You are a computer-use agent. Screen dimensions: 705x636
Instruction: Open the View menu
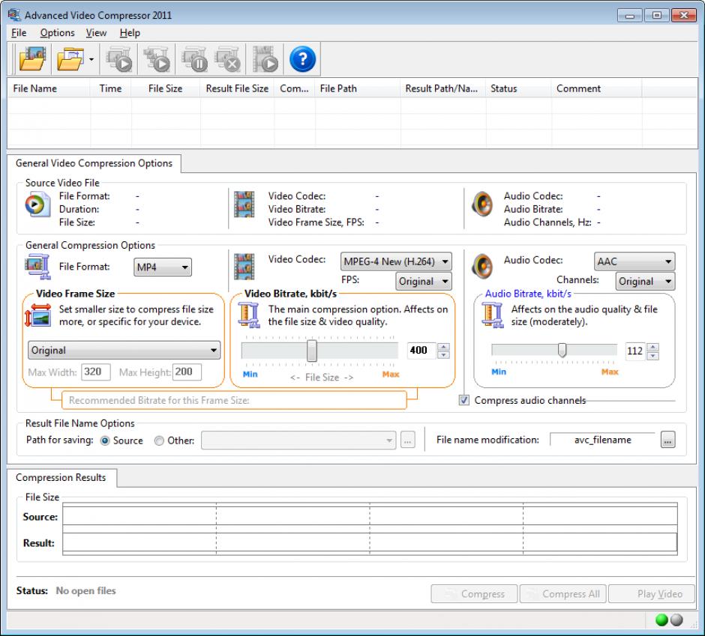click(x=96, y=33)
